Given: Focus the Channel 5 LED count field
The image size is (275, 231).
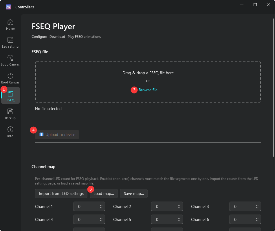Looking at the screenshot, I should (167, 219).
